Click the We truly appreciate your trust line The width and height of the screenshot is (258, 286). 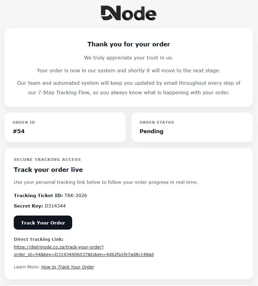[x=129, y=58]
